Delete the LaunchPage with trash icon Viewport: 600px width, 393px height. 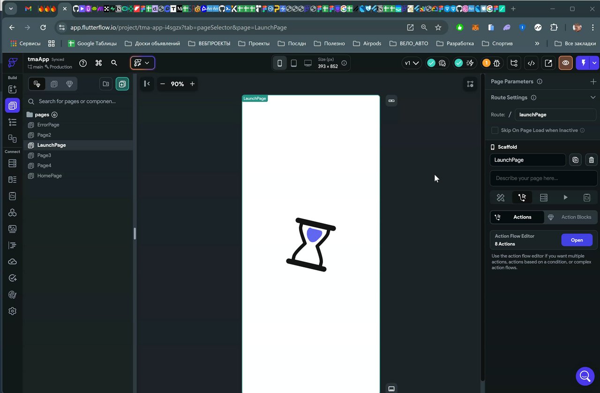coord(592,160)
